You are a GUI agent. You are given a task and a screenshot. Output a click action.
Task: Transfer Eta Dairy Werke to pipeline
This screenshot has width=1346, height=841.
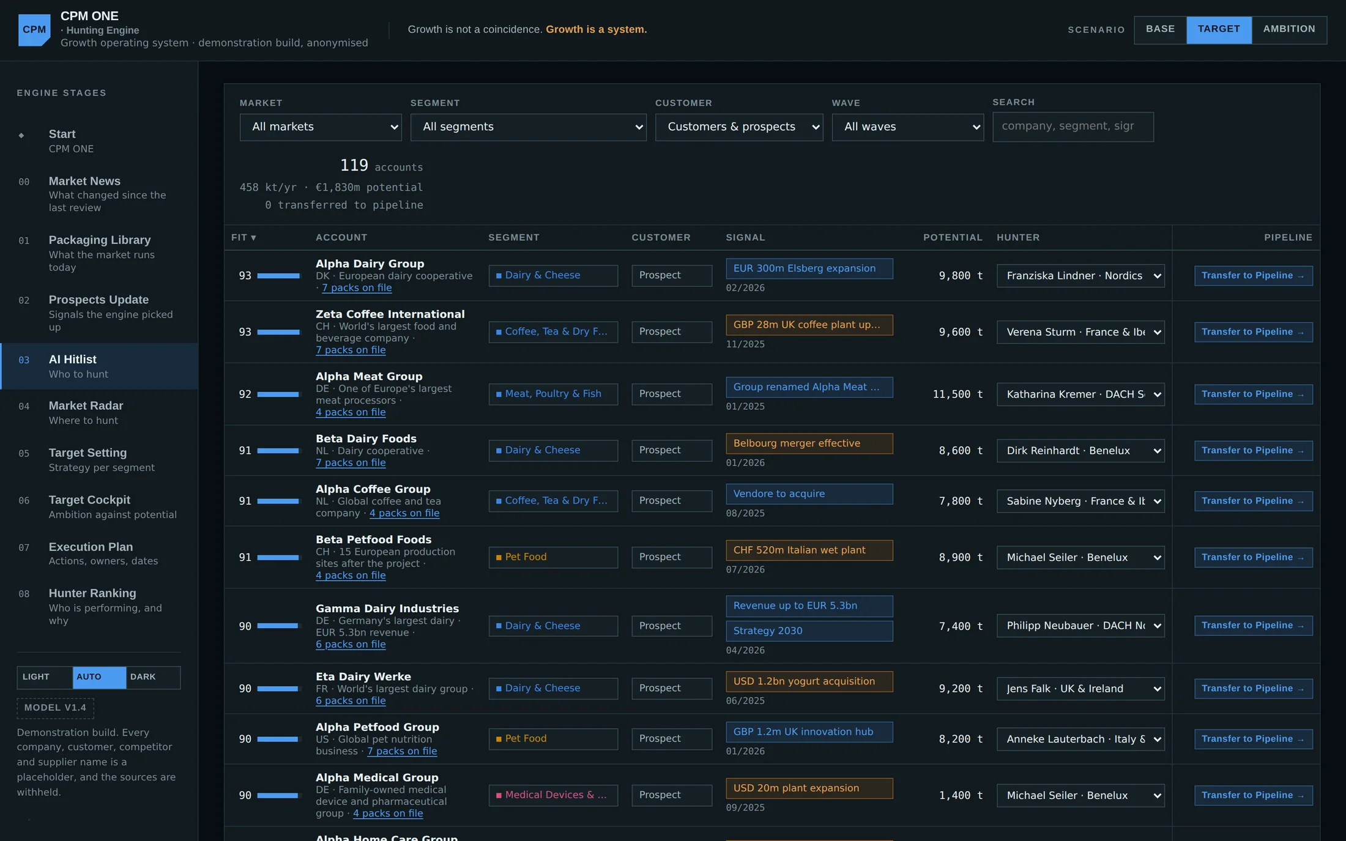coord(1253,689)
